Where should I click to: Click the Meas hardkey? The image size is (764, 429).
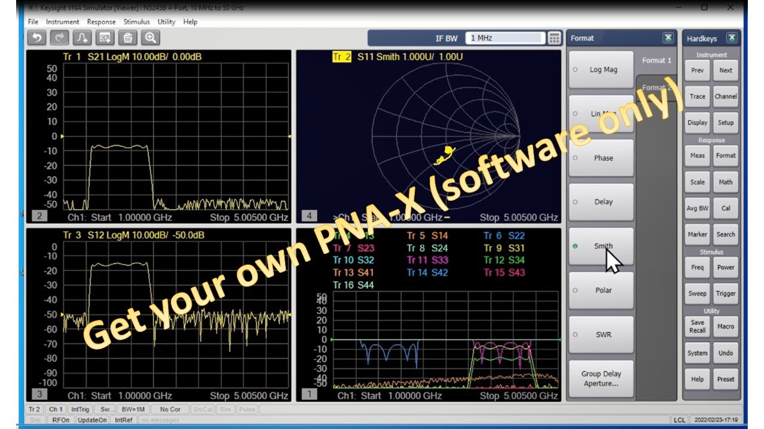[697, 156]
